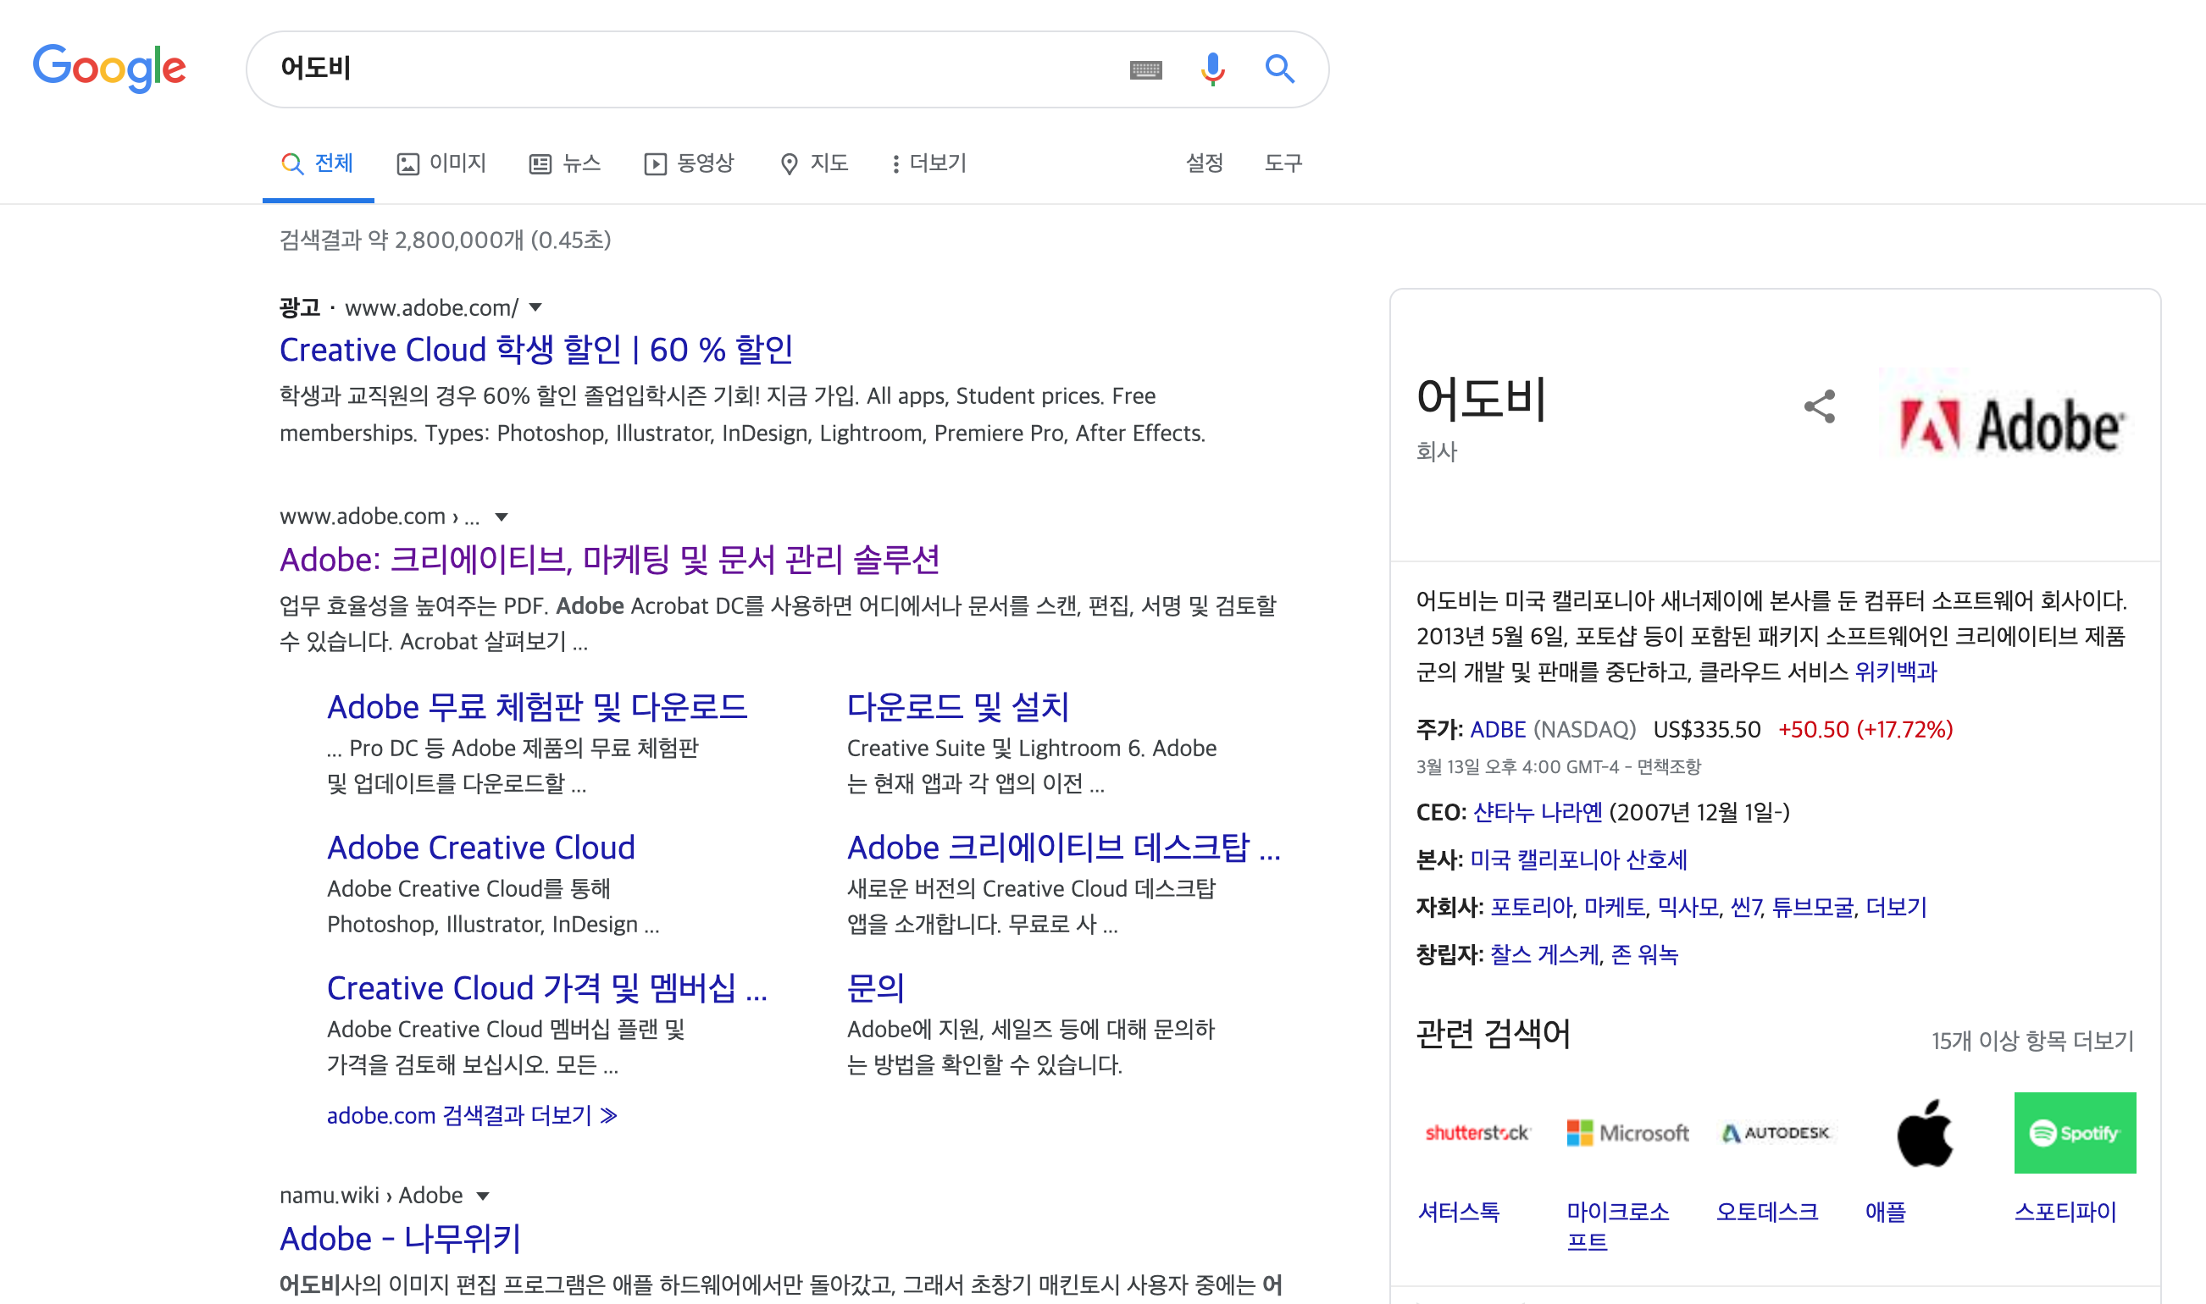This screenshot has height=1304, width=2206.
Task: Click the blue search magnifier button
Action: pyautogui.click(x=1278, y=69)
